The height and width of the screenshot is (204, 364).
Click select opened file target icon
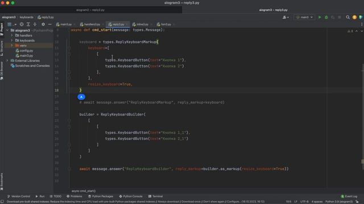tap(22, 24)
